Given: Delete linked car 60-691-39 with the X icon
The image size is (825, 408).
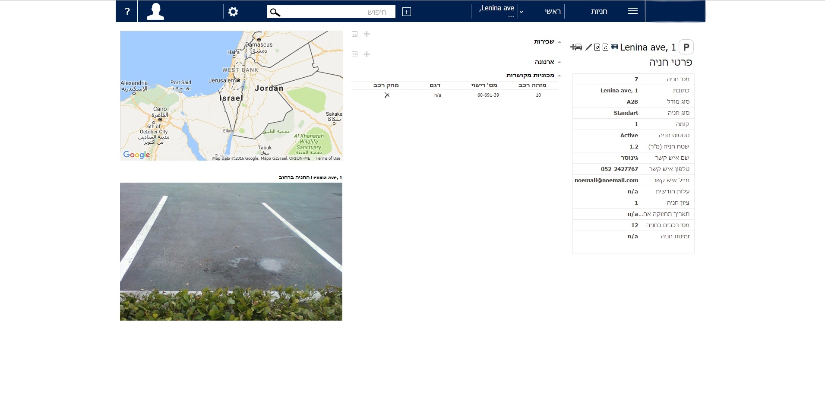Looking at the screenshot, I should (x=387, y=95).
